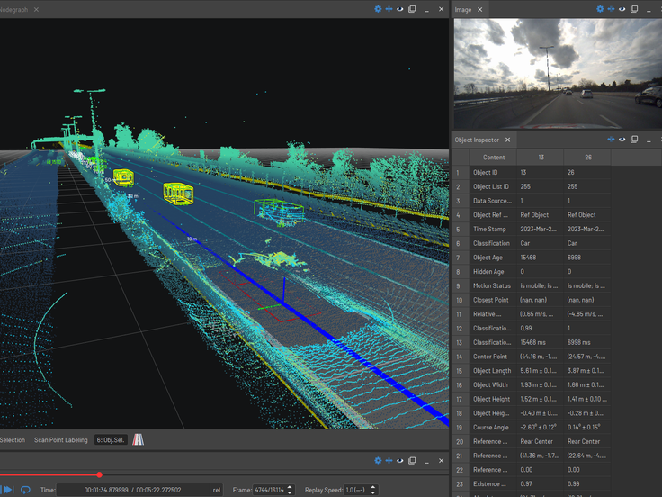Open settings gear in the playback panel header

coord(378,461)
